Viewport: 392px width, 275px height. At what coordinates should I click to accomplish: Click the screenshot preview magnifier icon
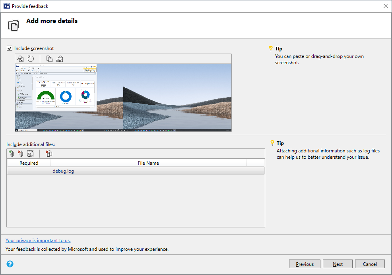[20, 59]
